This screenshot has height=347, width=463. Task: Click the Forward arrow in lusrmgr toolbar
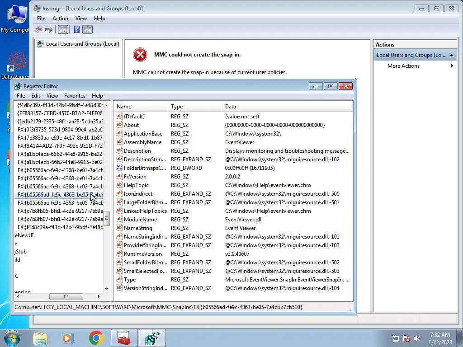pyautogui.click(x=49, y=29)
